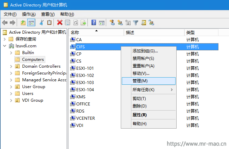Click the red X Delete icon
Viewport: 229px width, 149px height.
[60, 22]
